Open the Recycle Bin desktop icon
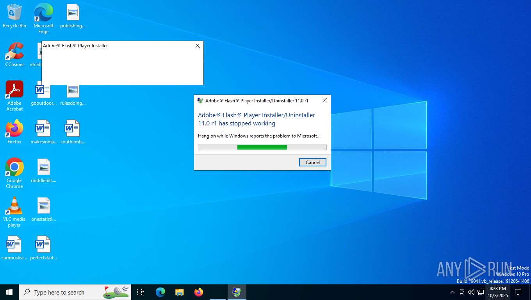The height and width of the screenshot is (300, 531). [14, 16]
